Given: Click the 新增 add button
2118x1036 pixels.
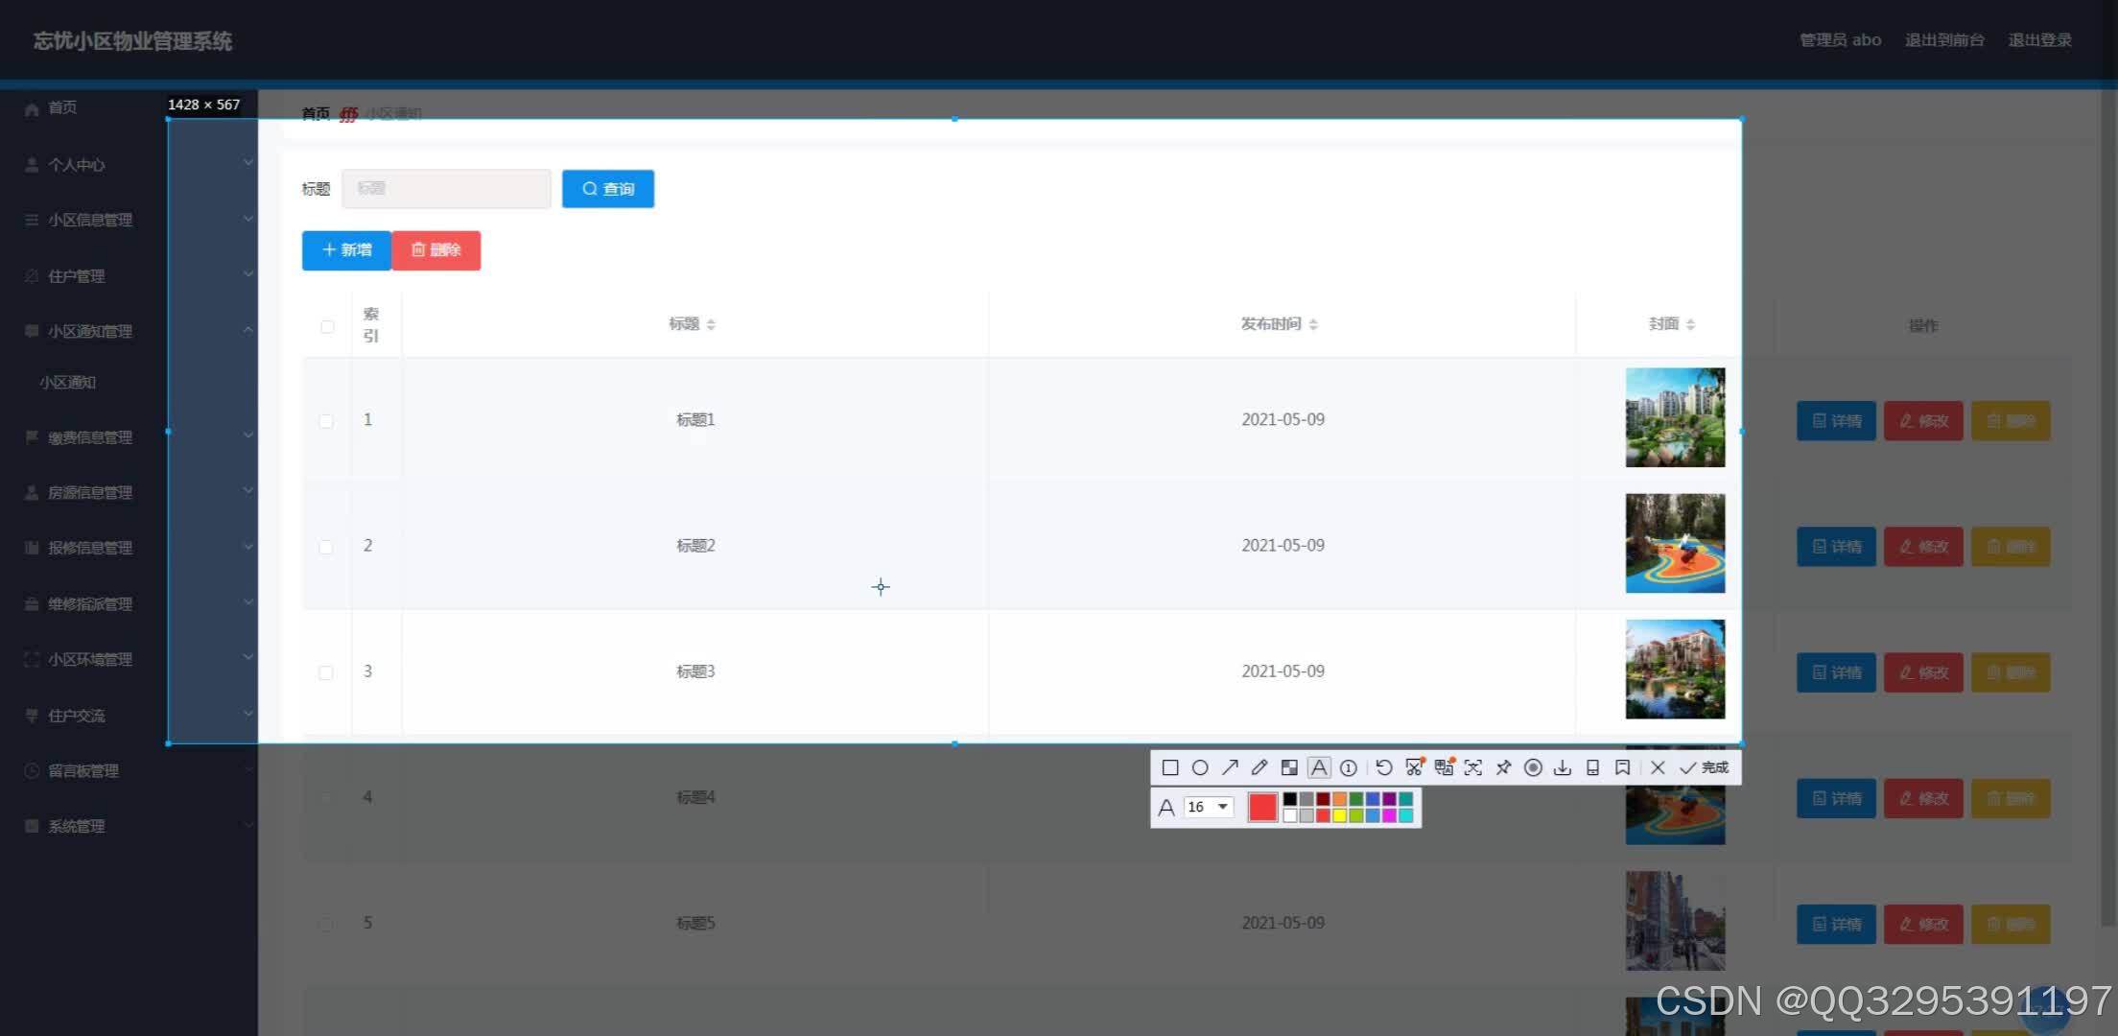Looking at the screenshot, I should coord(345,249).
